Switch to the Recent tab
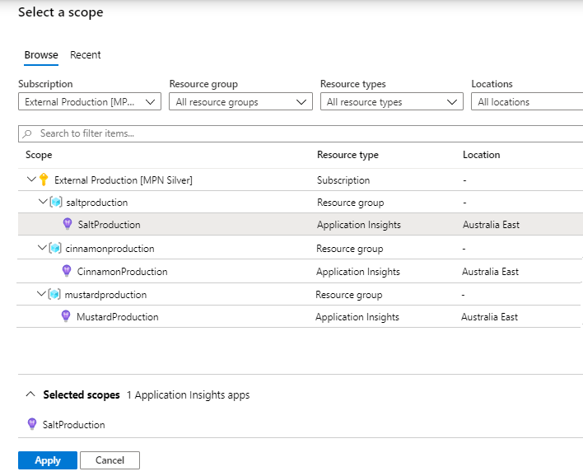 [85, 55]
